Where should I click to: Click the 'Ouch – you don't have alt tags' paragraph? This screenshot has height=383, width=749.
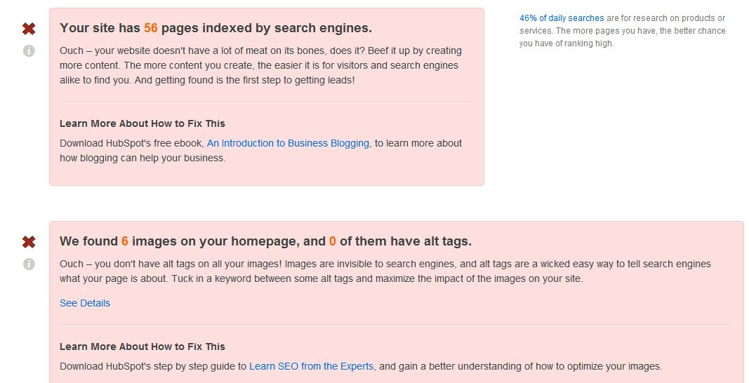point(385,271)
